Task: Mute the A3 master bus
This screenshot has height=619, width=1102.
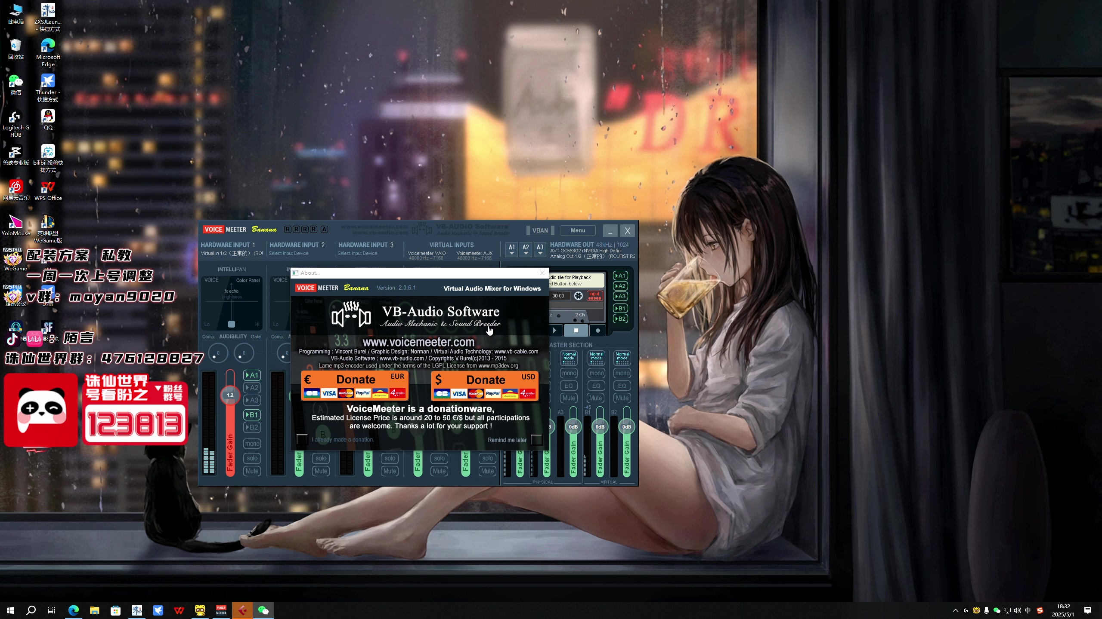Action: tap(569, 398)
